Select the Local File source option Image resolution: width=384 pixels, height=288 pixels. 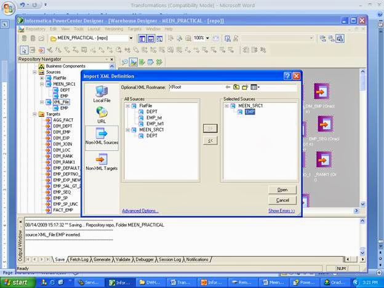(102, 94)
